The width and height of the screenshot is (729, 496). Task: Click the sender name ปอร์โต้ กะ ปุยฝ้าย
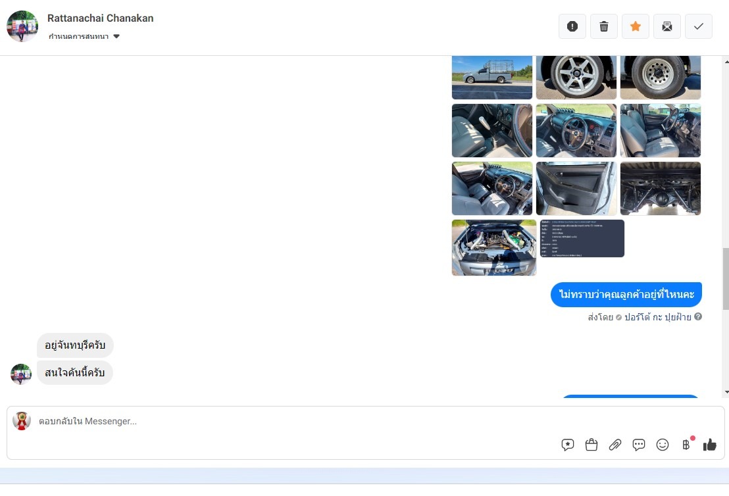(657, 317)
